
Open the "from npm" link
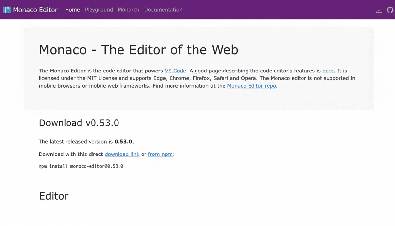click(160, 154)
